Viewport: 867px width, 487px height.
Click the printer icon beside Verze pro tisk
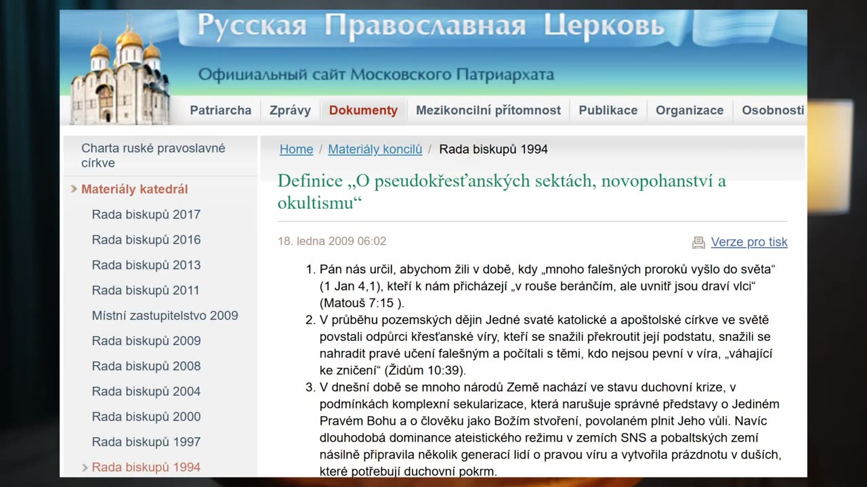coord(698,242)
